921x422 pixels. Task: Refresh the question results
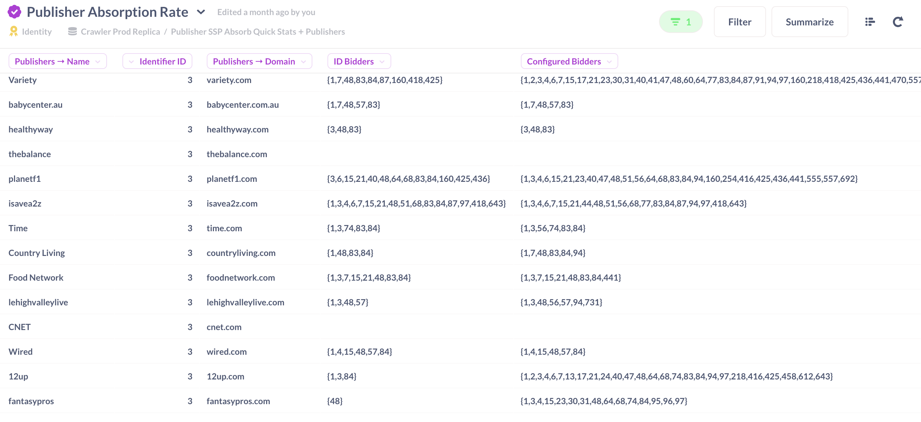(898, 22)
